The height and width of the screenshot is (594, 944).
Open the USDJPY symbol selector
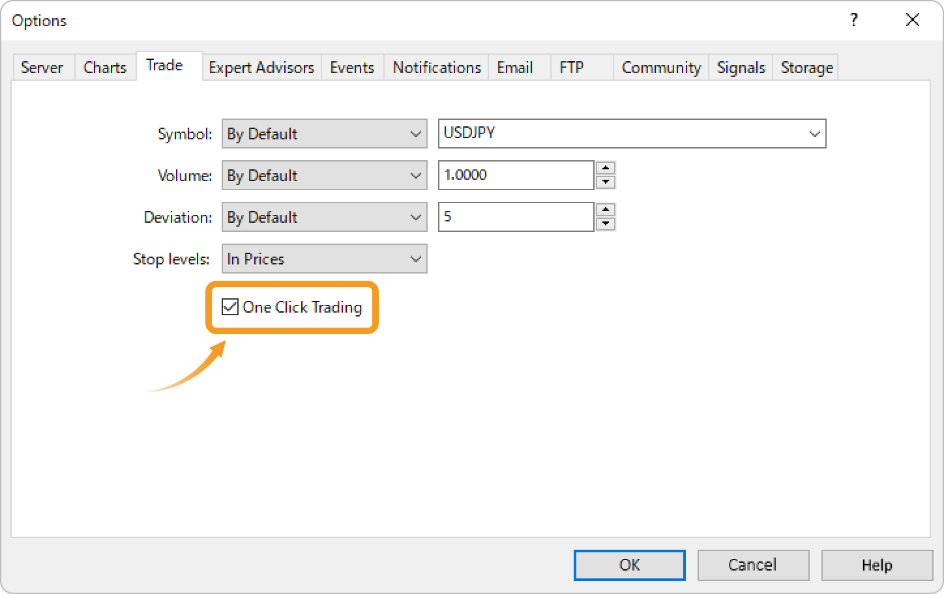(814, 134)
